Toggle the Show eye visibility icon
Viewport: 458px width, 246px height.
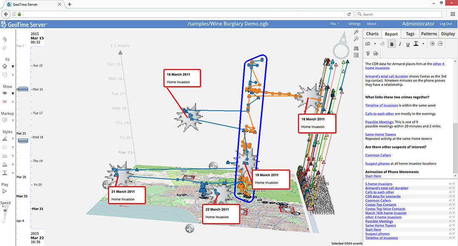click(5, 93)
